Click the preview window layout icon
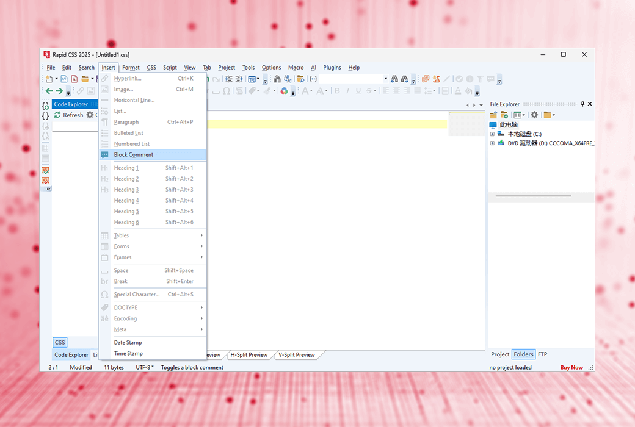The width and height of the screenshot is (635, 427). coord(252,79)
